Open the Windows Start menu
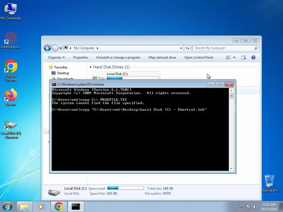Viewport: 283px width, 212px height. (x=7, y=206)
